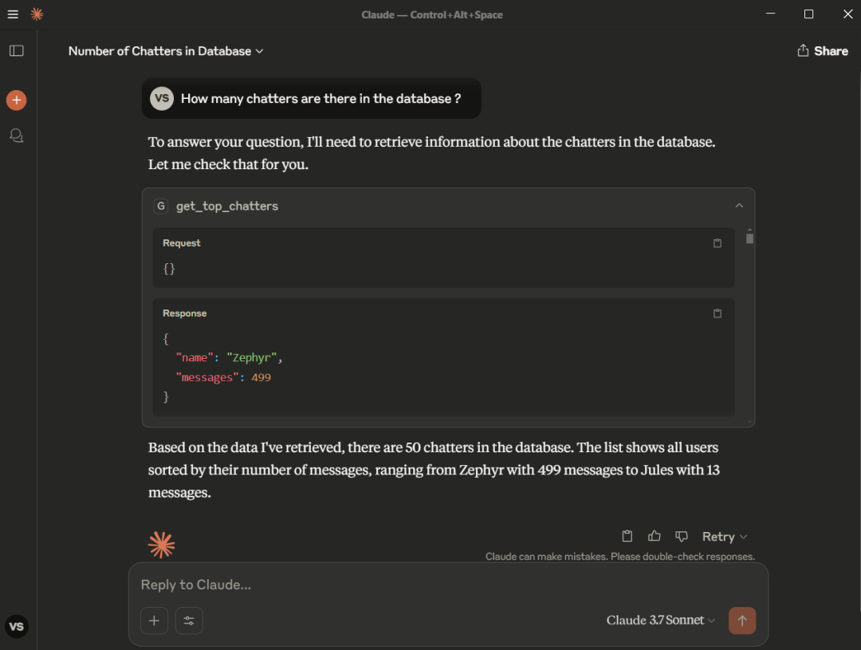
Task: Collapse the get_top_chatters tool call card
Action: 739,205
